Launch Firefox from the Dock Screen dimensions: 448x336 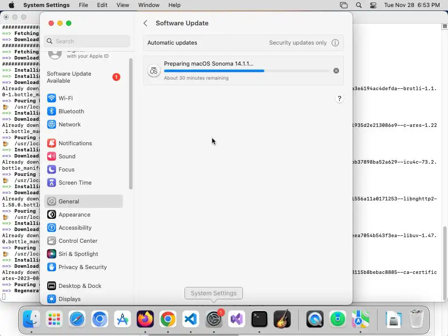[145, 318]
